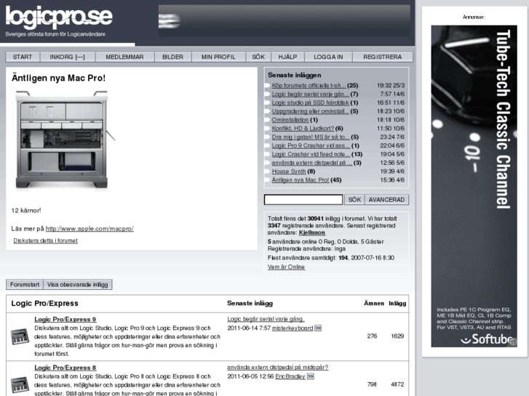The image size is (529, 396).
Task: Click the '1629' posts count cell
Action: tap(397, 336)
